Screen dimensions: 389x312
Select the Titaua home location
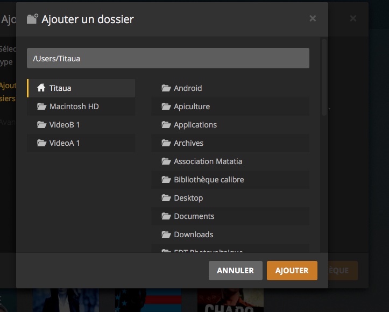pyautogui.click(x=81, y=88)
